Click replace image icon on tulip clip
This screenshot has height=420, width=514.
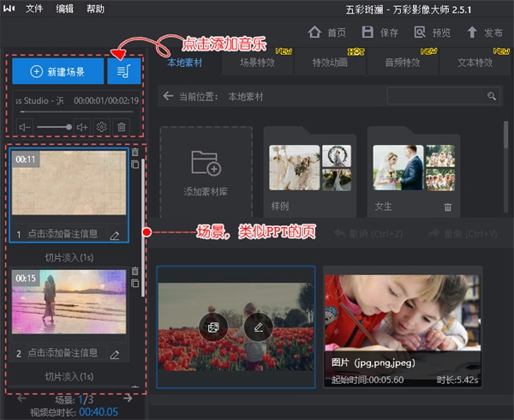pyautogui.click(x=212, y=327)
